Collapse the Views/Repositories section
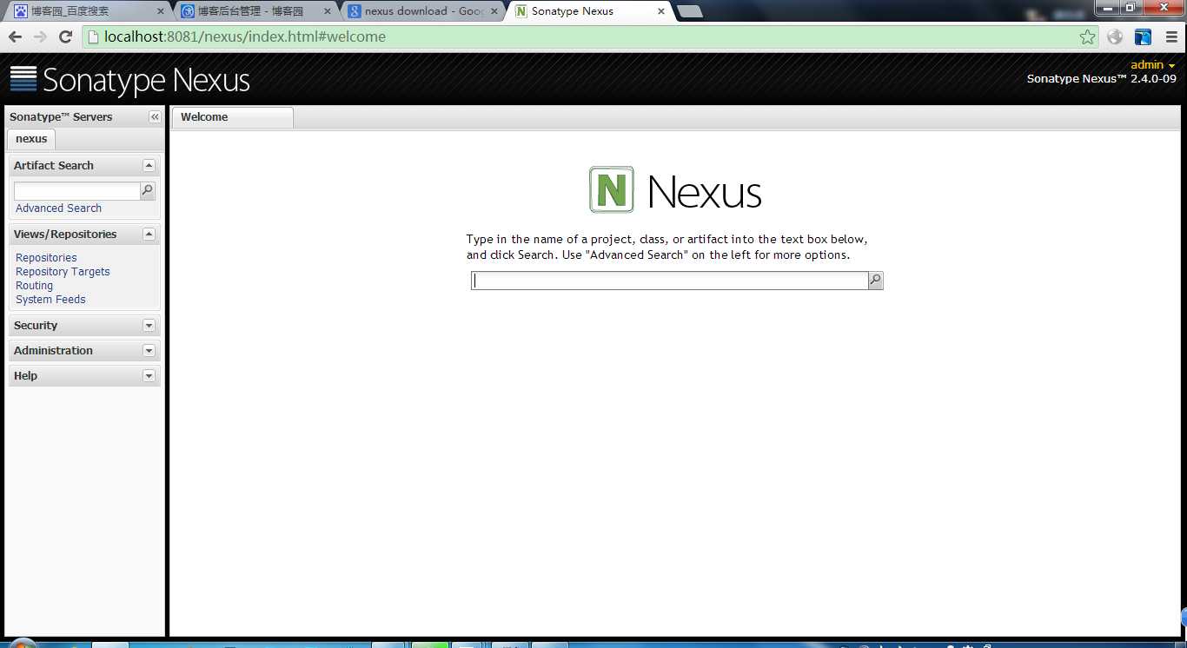Viewport: 1187px width, 648px height. [149, 235]
